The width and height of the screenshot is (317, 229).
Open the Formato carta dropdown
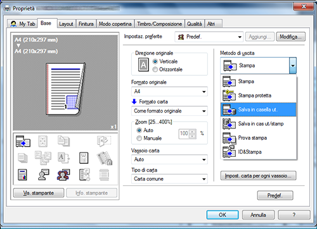click(x=169, y=111)
